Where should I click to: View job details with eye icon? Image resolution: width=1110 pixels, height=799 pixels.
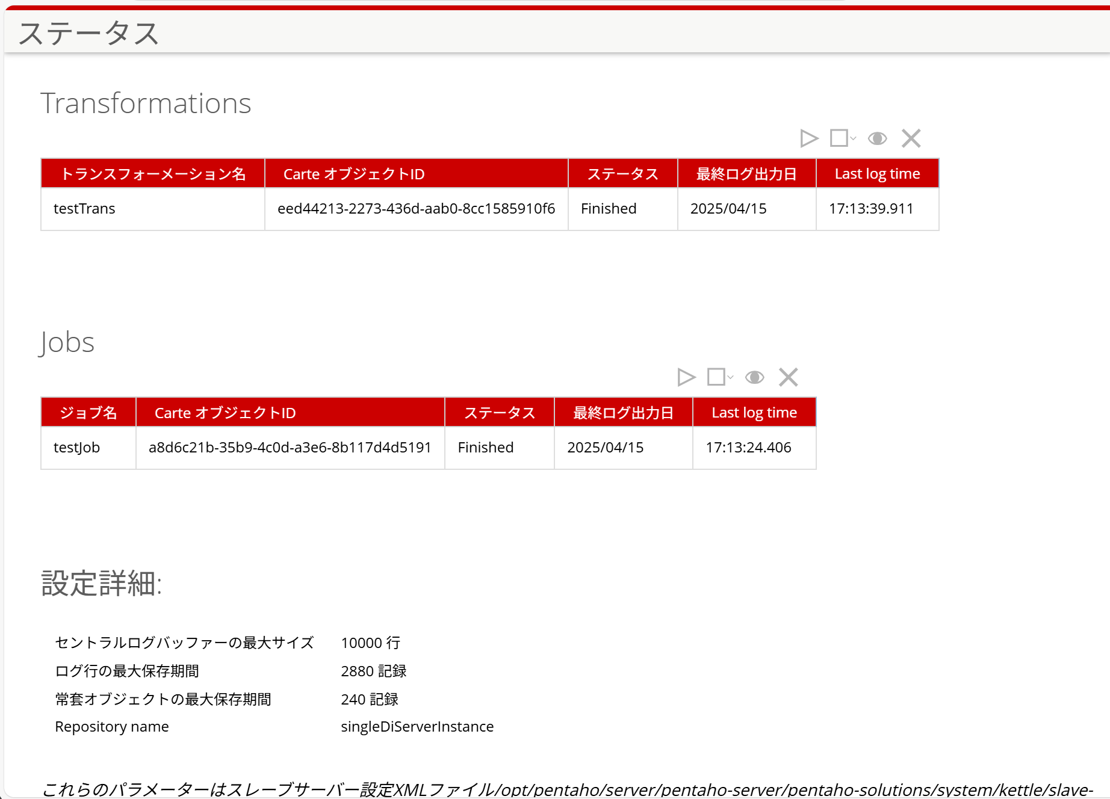(x=755, y=377)
